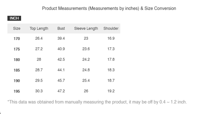Select size 180 row label
Image resolution: width=216 pixels, height=114 pixels.
tap(17, 60)
